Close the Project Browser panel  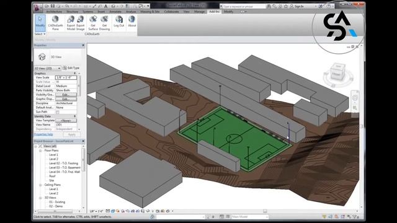coord(83,141)
